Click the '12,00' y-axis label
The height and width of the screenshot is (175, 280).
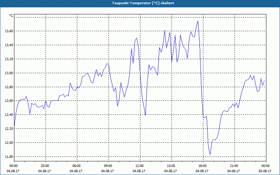(9, 142)
